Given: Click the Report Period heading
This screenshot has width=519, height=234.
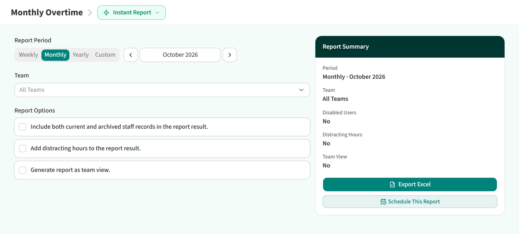Looking at the screenshot, I should point(33,40).
